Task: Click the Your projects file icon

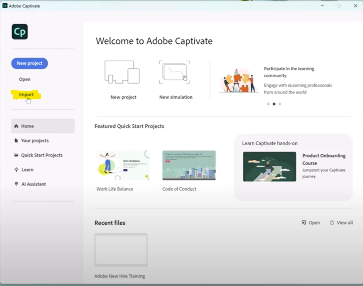Action: click(x=16, y=140)
